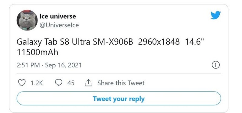Click the 14.6" screen size text
Screen dimensions: 242x113
point(195,42)
